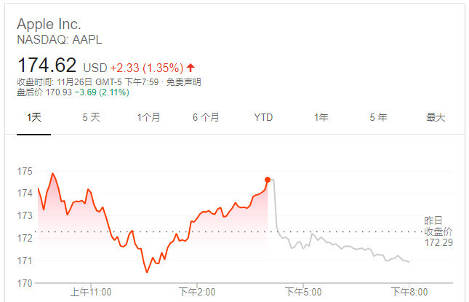The width and height of the screenshot is (469, 302).
Task: Switch to the 5 年 chart tab
Action: [x=378, y=117]
